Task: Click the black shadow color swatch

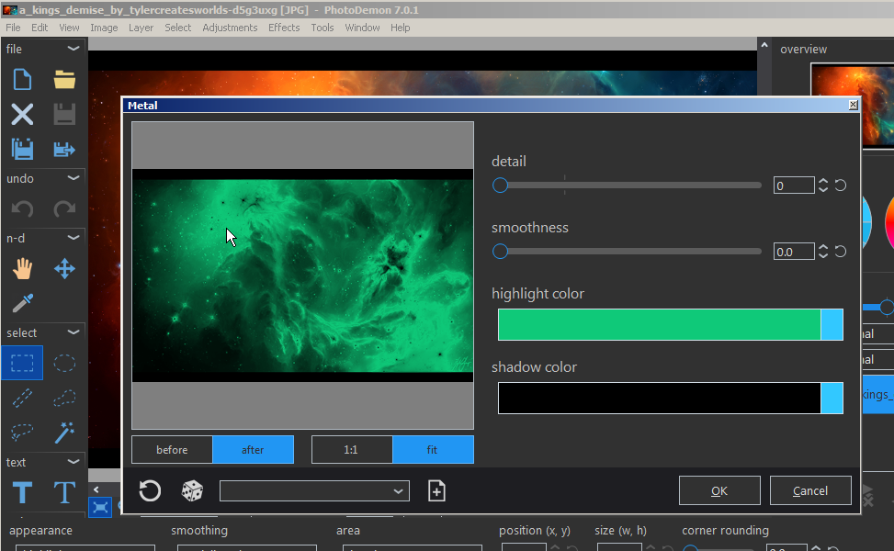Action: coord(659,398)
